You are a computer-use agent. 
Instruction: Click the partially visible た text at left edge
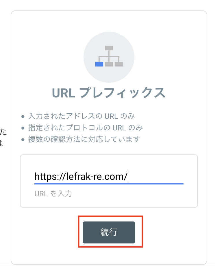pos(3,132)
